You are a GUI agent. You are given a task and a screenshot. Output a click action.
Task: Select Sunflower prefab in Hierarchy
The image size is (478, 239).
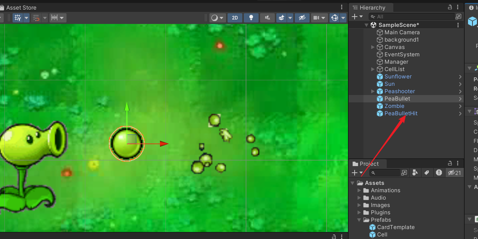[x=398, y=77]
